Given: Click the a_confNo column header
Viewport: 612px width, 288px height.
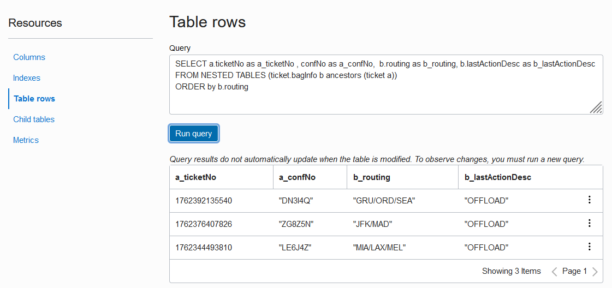Looking at the screenshot, I should (x=297, y=177).
